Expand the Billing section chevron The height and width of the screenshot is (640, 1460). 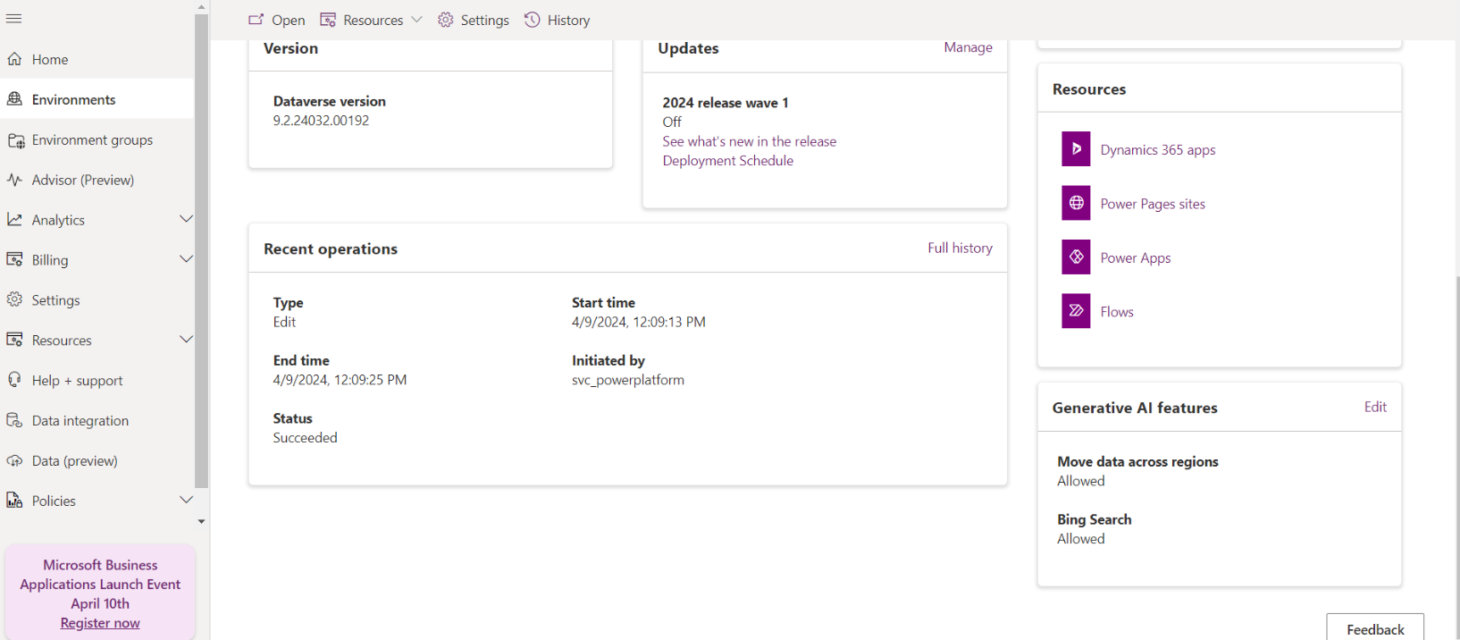[x=186, y=259]
